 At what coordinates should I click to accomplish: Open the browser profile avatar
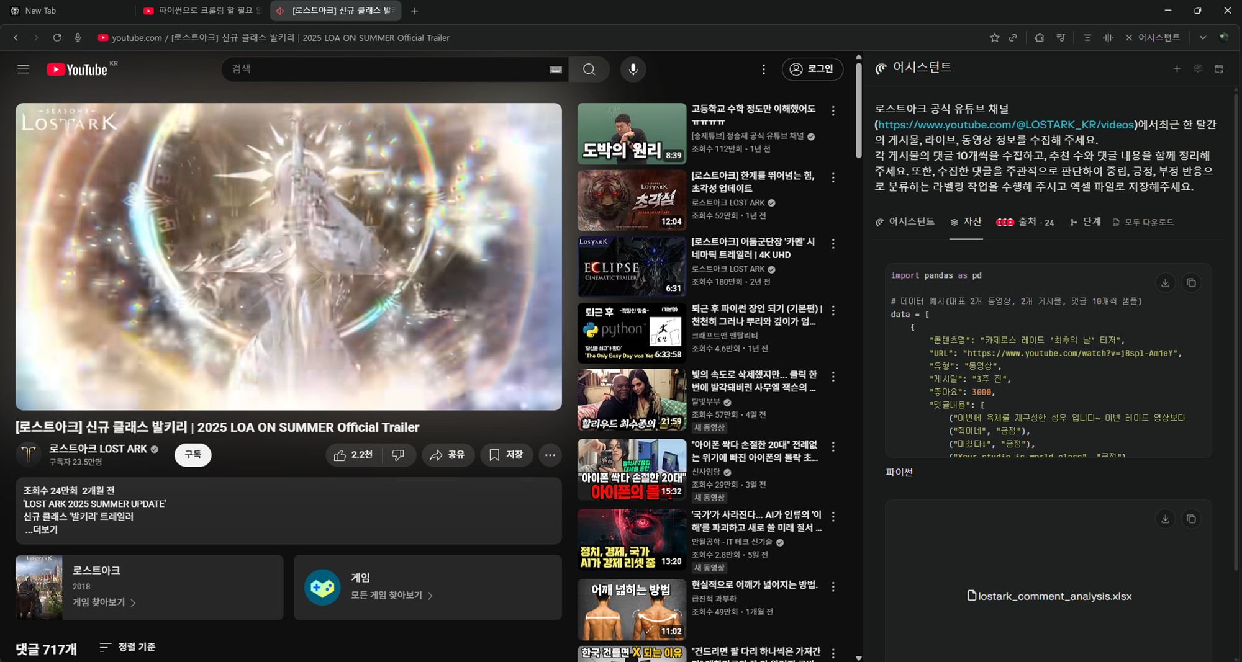click(x=1223, y=37)
